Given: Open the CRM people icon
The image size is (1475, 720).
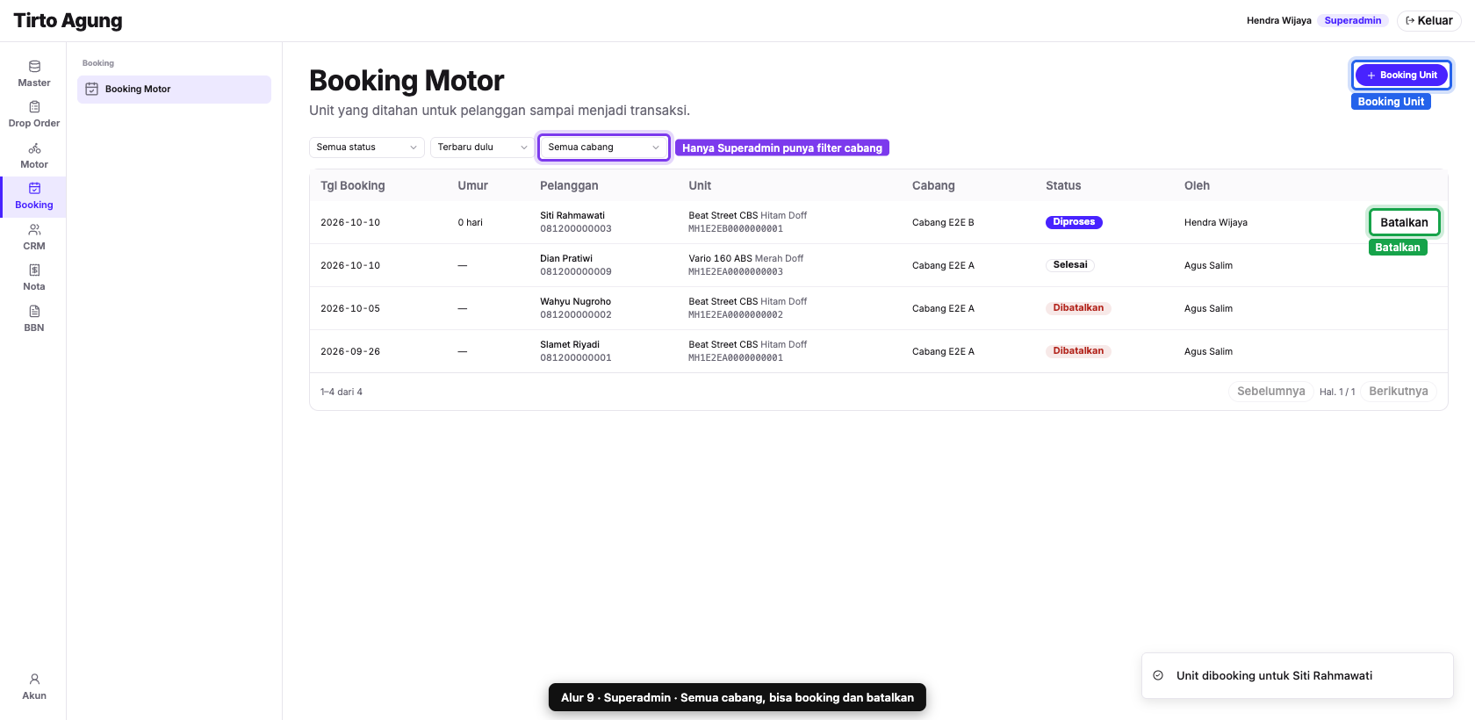Looking at the screenshot, I should pyautogui.click(x=34, y=229).
